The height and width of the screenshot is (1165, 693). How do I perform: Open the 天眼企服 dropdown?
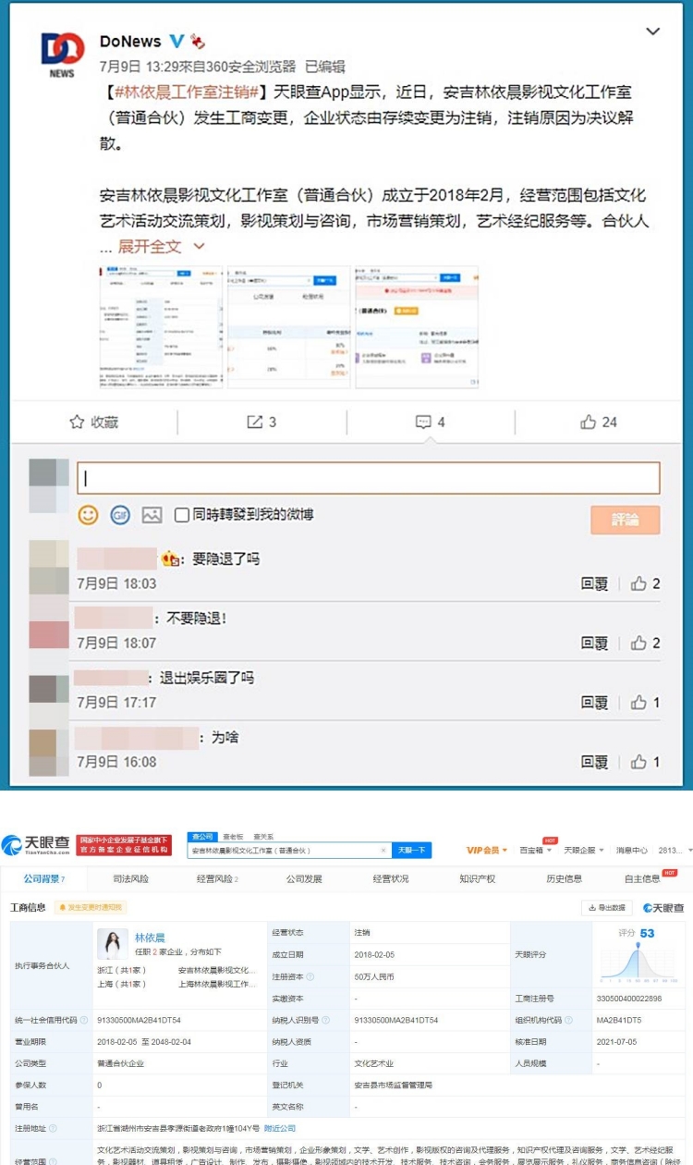point(584,850)
